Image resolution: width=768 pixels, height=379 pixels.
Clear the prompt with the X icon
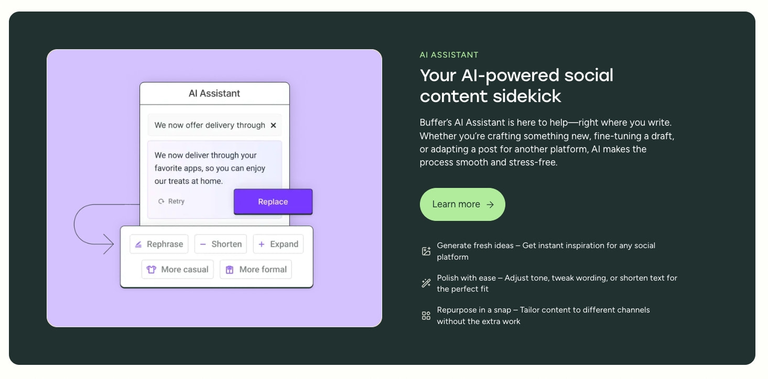click(273, 125)
